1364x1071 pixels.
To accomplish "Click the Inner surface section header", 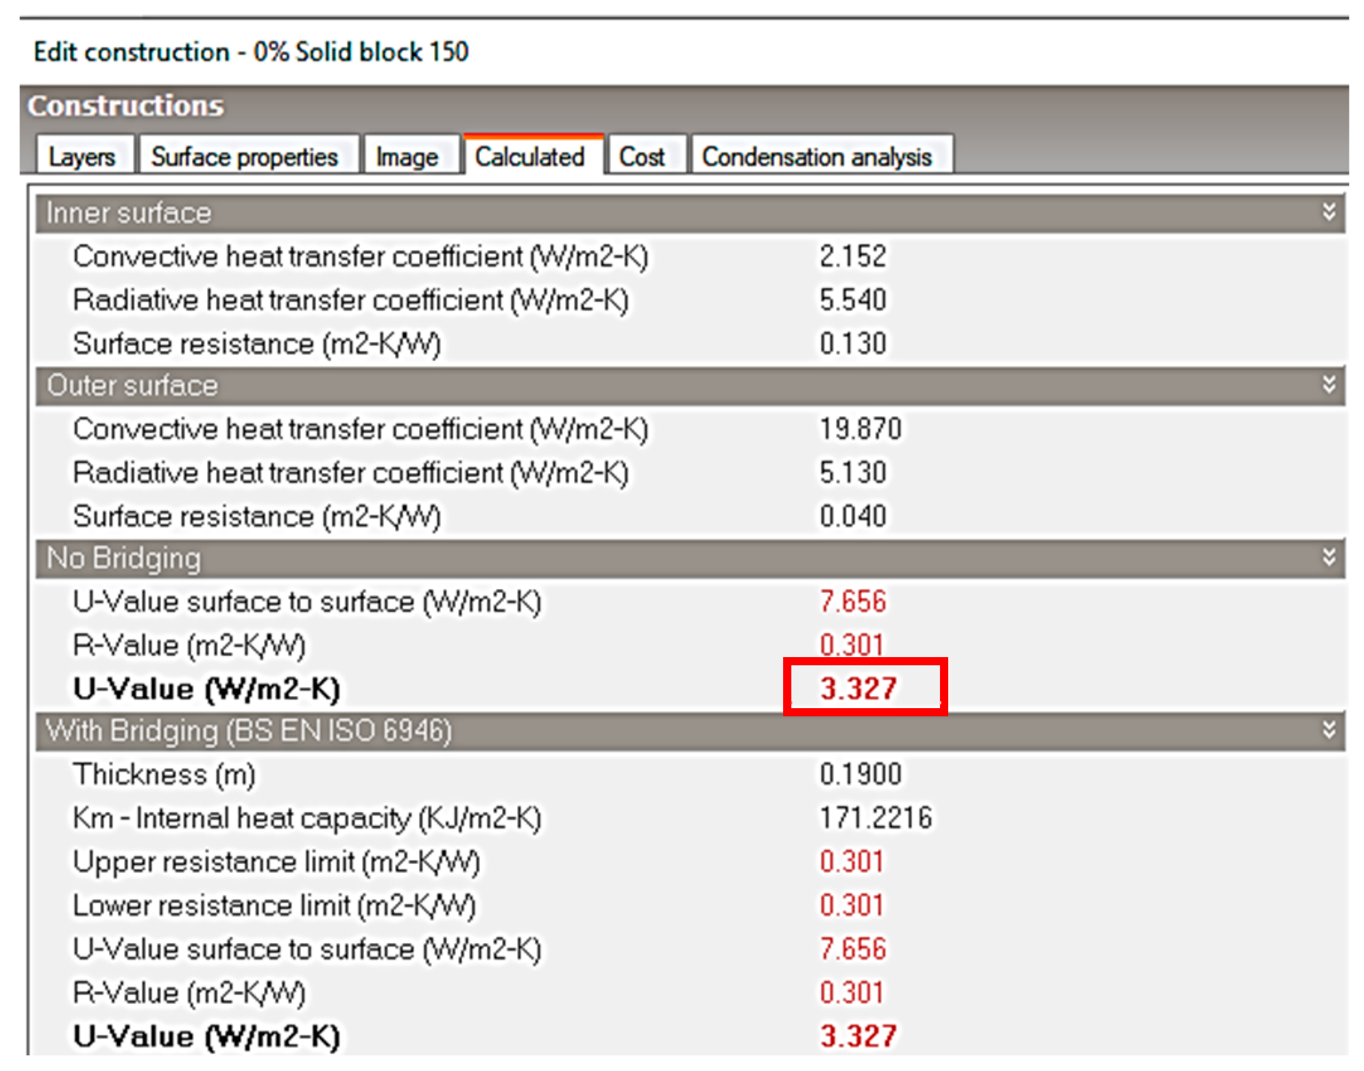I will 689,213.
